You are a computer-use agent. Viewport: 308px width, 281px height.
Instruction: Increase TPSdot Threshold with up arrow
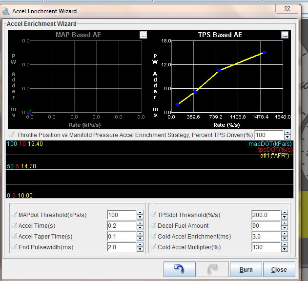pyautogui.click(x=285, y=213)
